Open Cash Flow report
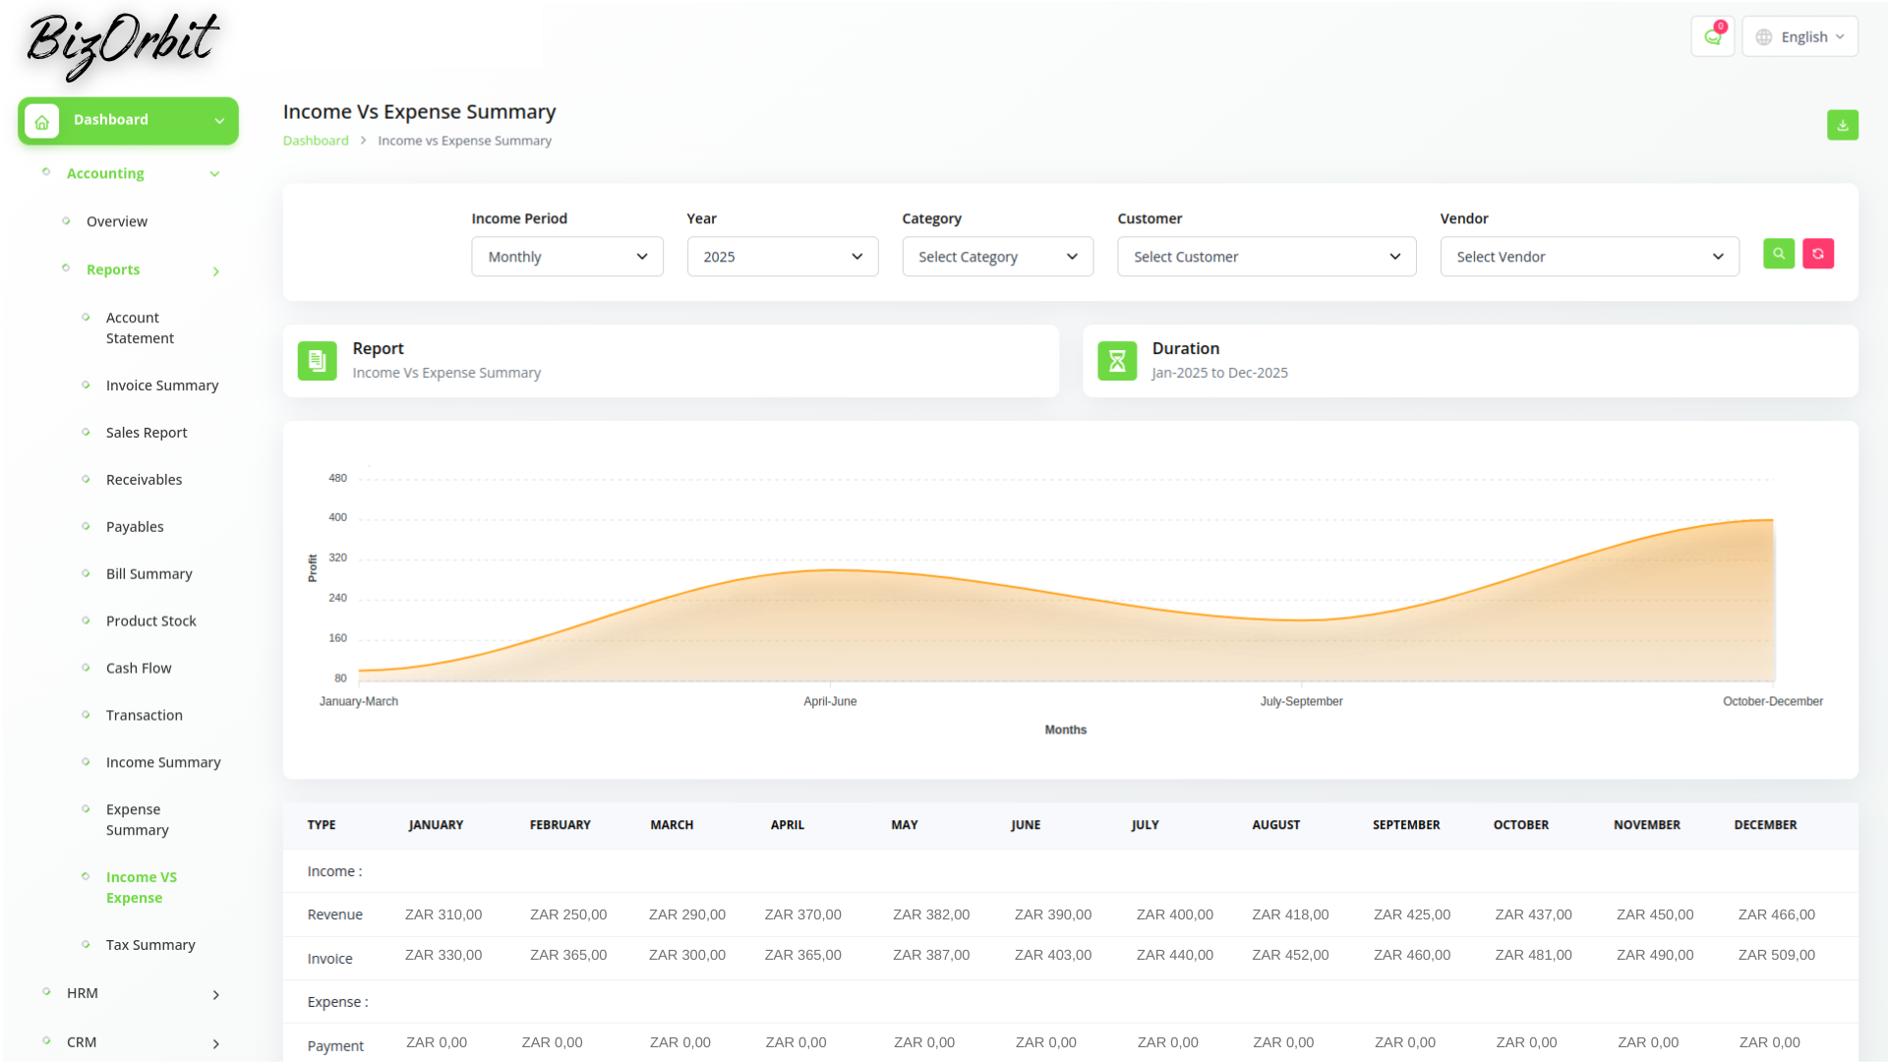Screen dimensions: 1888x1062 click(139, 669)
